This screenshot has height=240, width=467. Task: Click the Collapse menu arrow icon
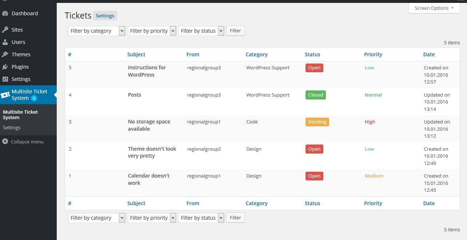point(5,142)
